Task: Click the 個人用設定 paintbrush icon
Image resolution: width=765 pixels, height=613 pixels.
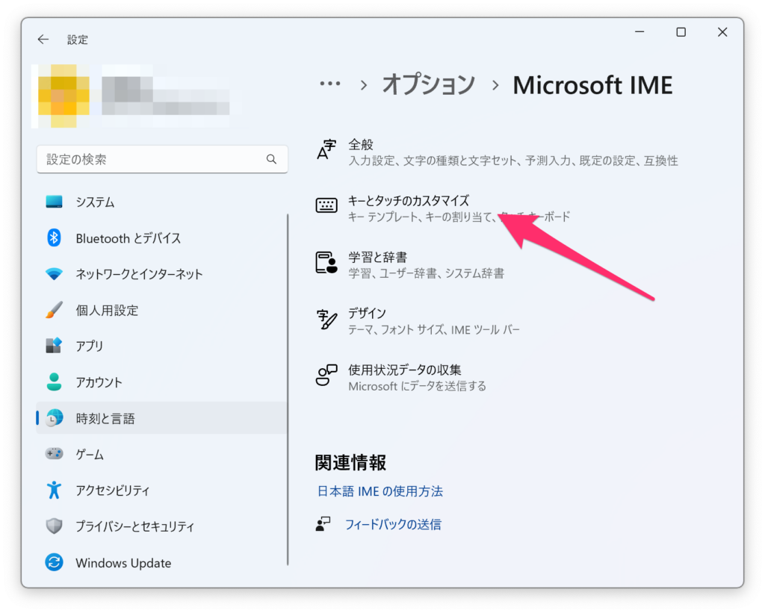Action: coord(54,310)
